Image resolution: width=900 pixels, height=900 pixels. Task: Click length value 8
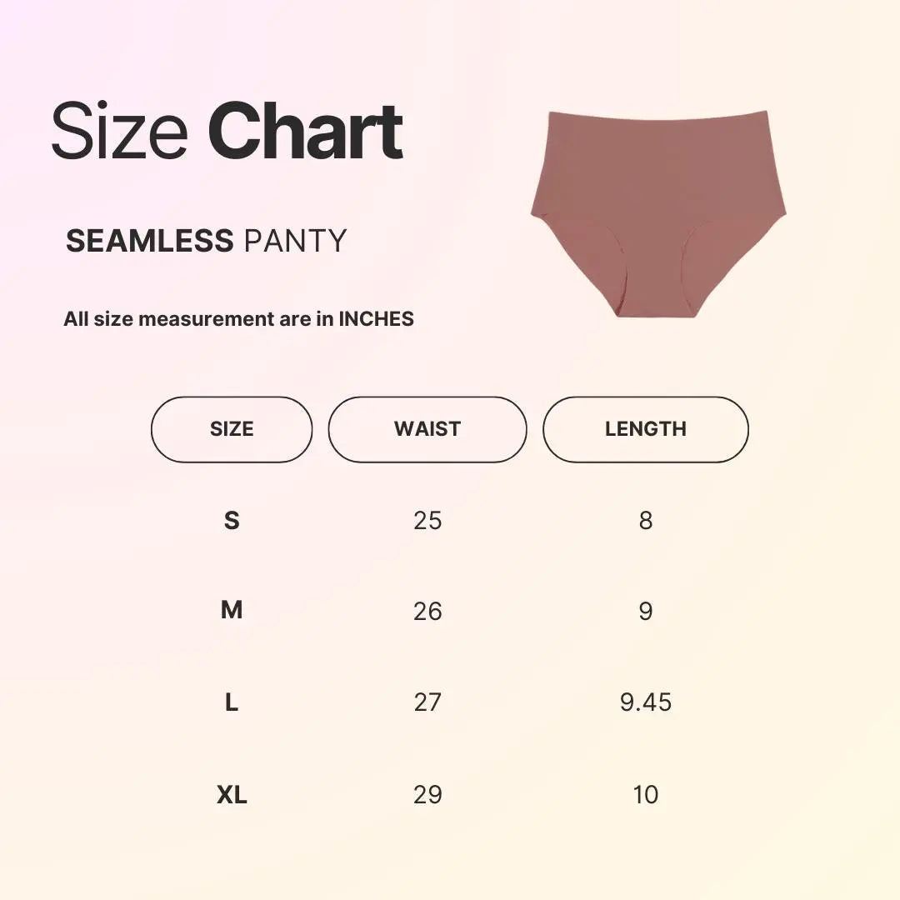(646, 521)
